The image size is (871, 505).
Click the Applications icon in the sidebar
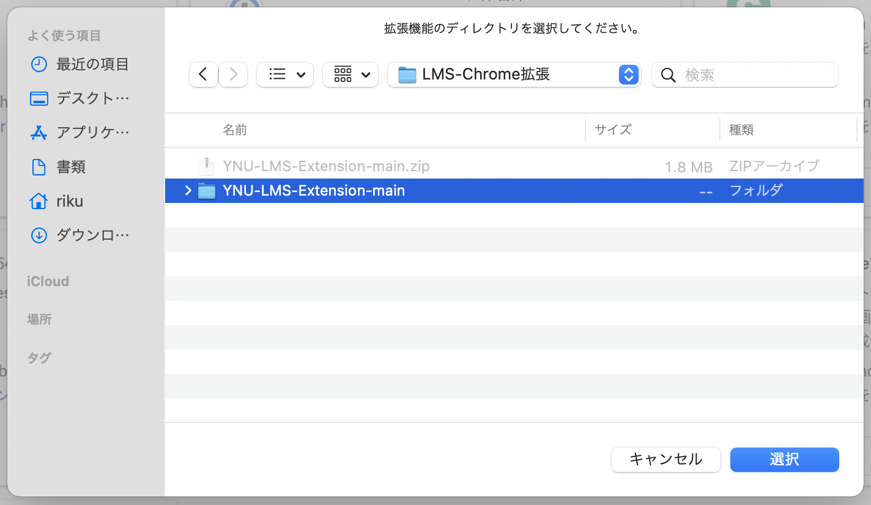39,133
